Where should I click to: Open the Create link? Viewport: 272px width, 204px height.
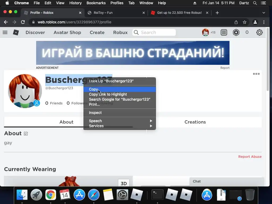click(x=97, y=32)
